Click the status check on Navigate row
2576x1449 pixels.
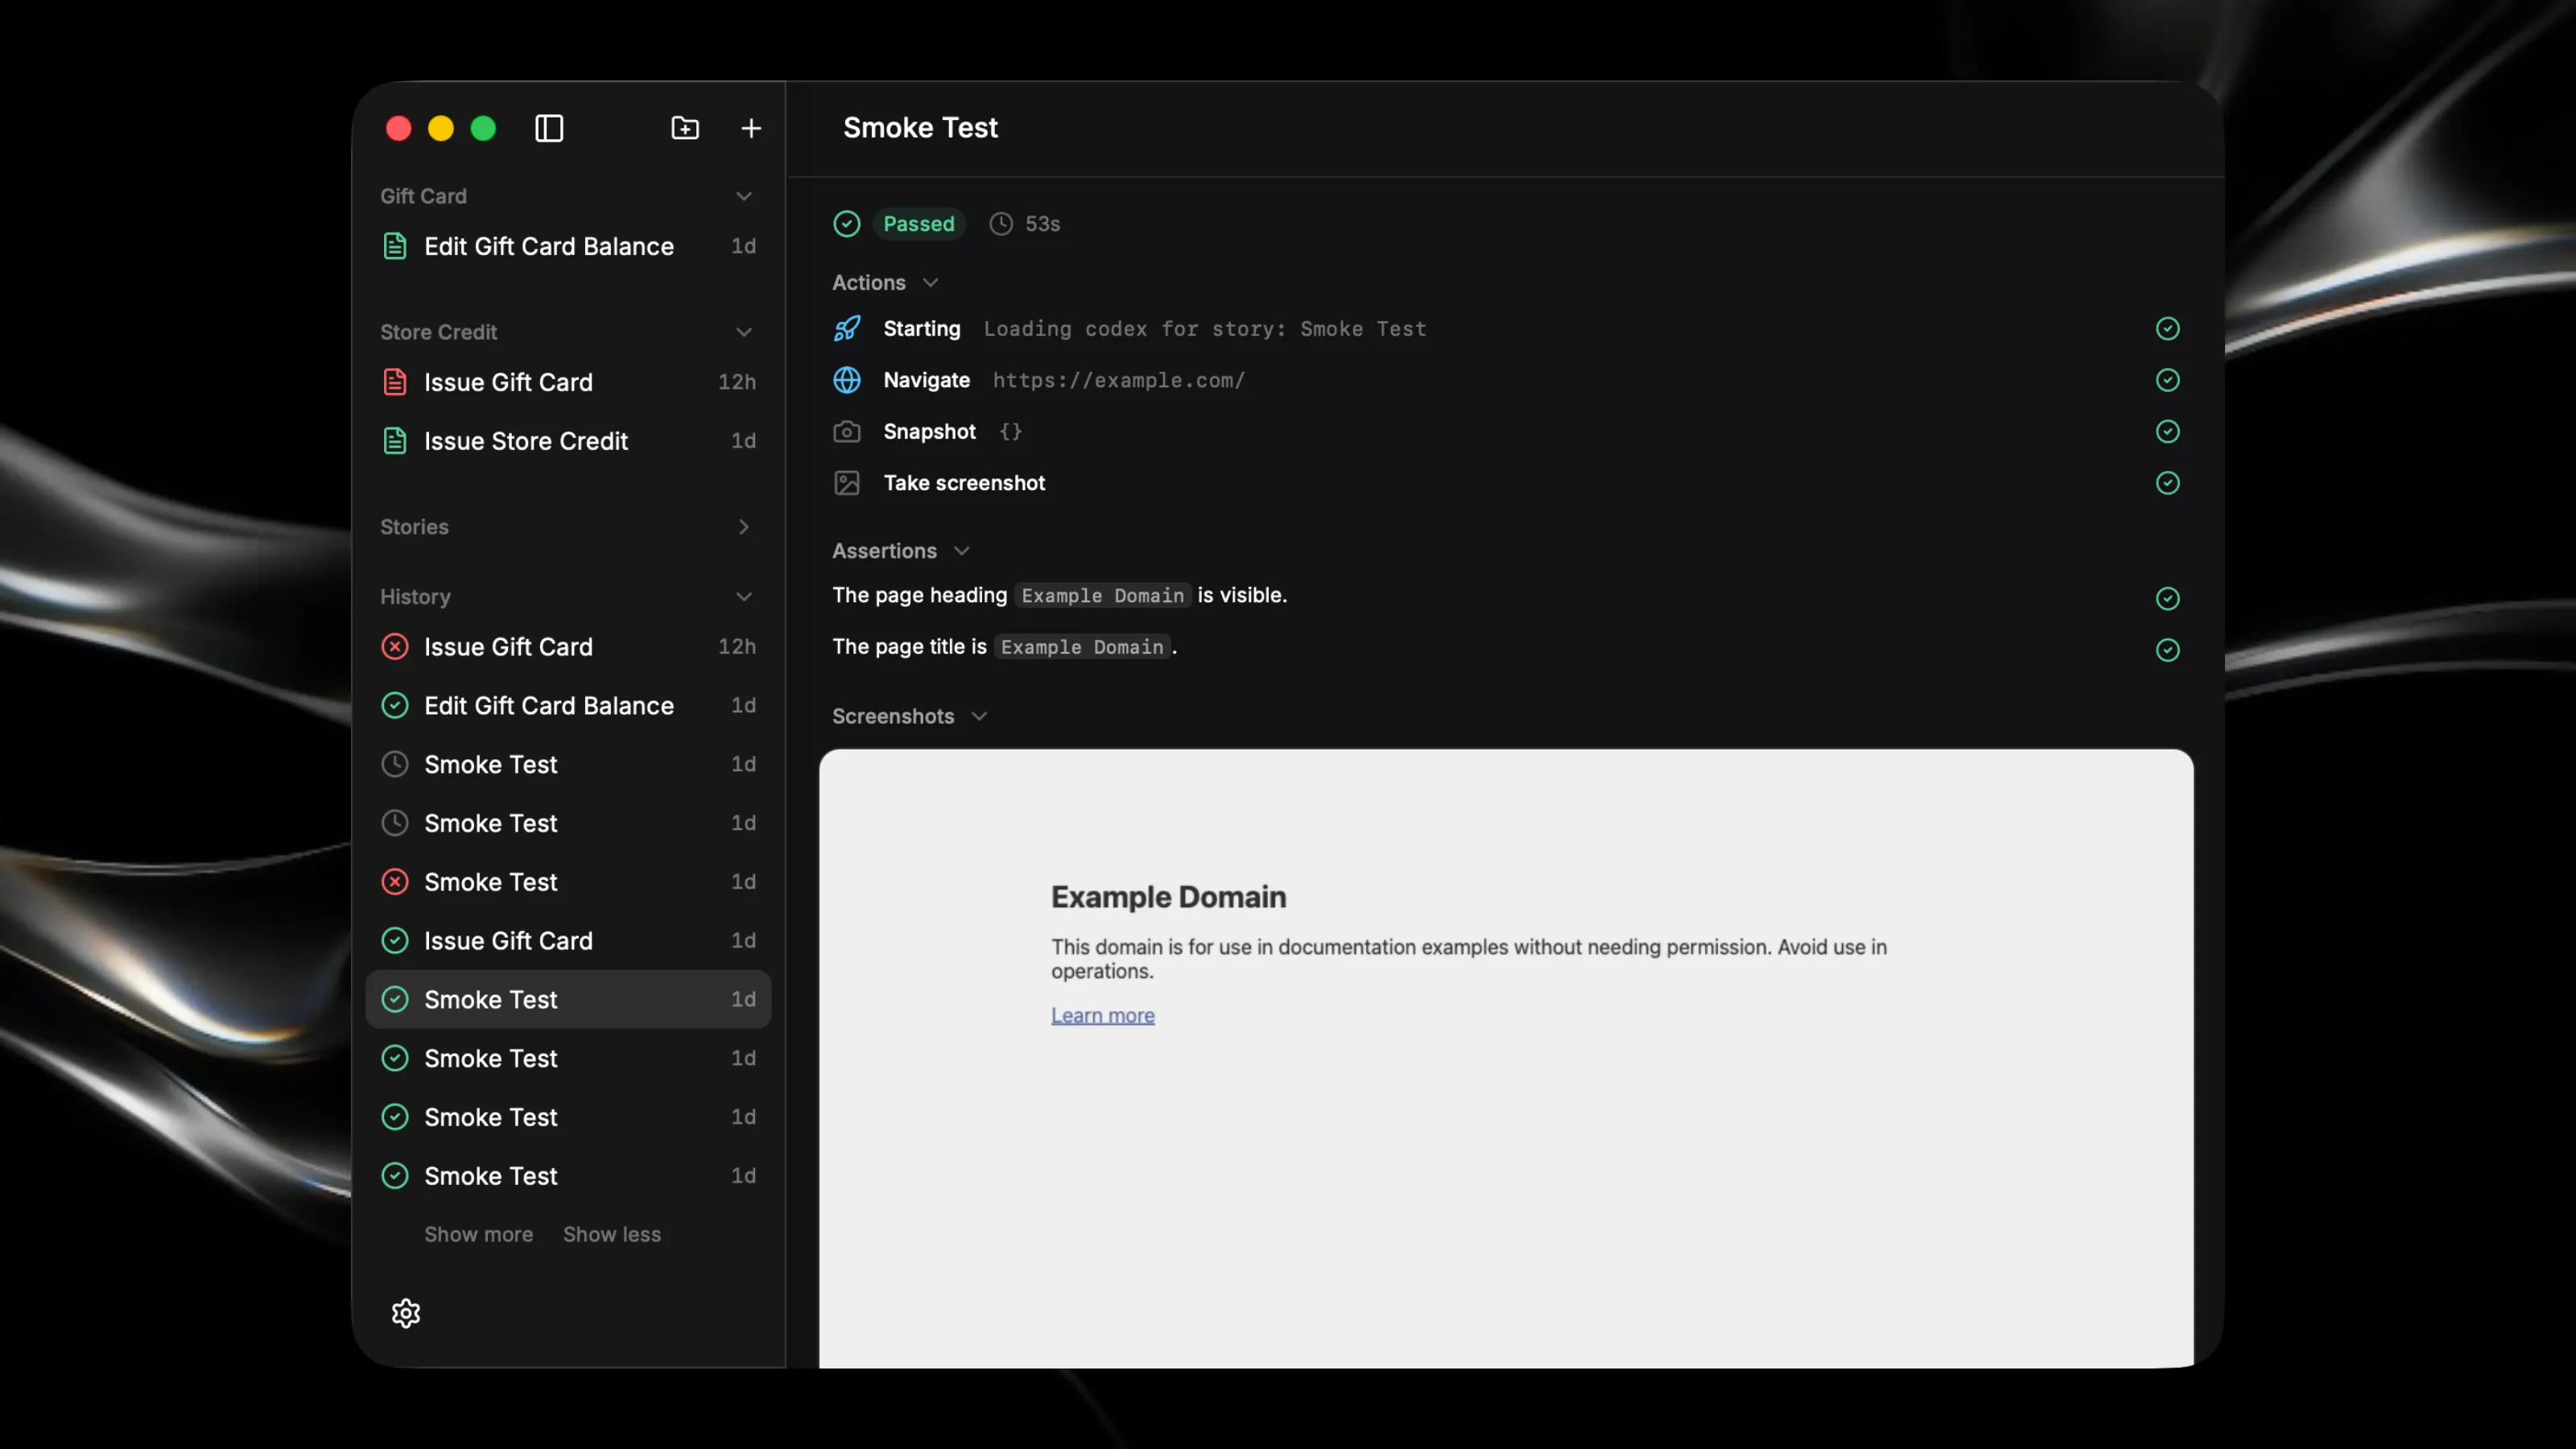[x=2167, y=380]
